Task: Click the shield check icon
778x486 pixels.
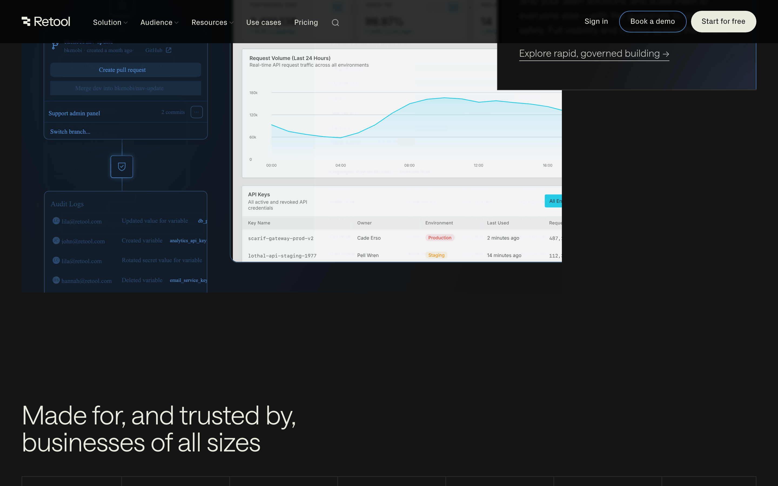Action: point(122,167)
